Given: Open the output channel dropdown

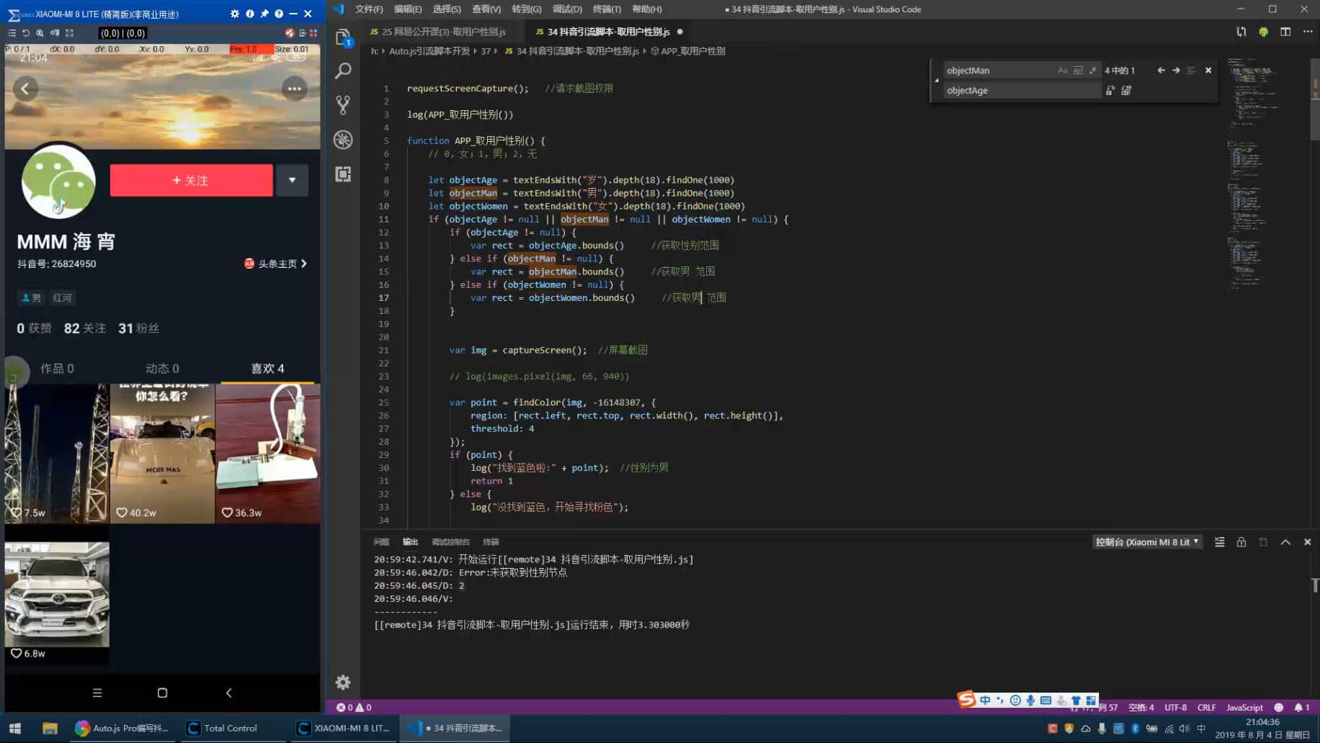Looking at the screenshot, I should tap(1146, 542).
